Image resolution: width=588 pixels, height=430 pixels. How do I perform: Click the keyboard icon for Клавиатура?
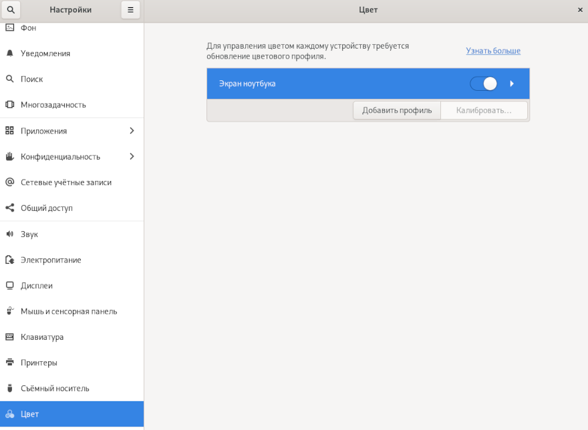point(9,337)
